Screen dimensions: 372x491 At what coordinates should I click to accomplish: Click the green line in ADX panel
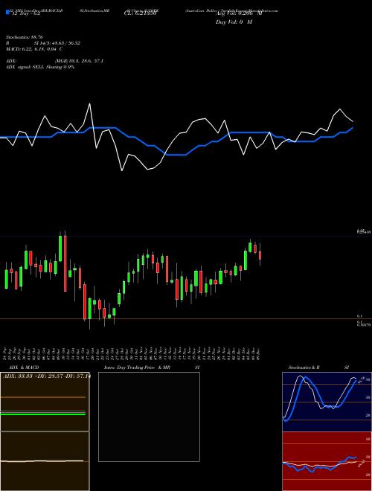[43, 414]
